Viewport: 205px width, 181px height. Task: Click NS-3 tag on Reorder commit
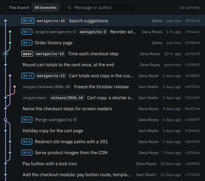27,32
